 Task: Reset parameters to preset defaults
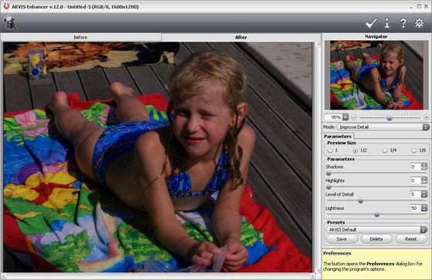point(411,239)
